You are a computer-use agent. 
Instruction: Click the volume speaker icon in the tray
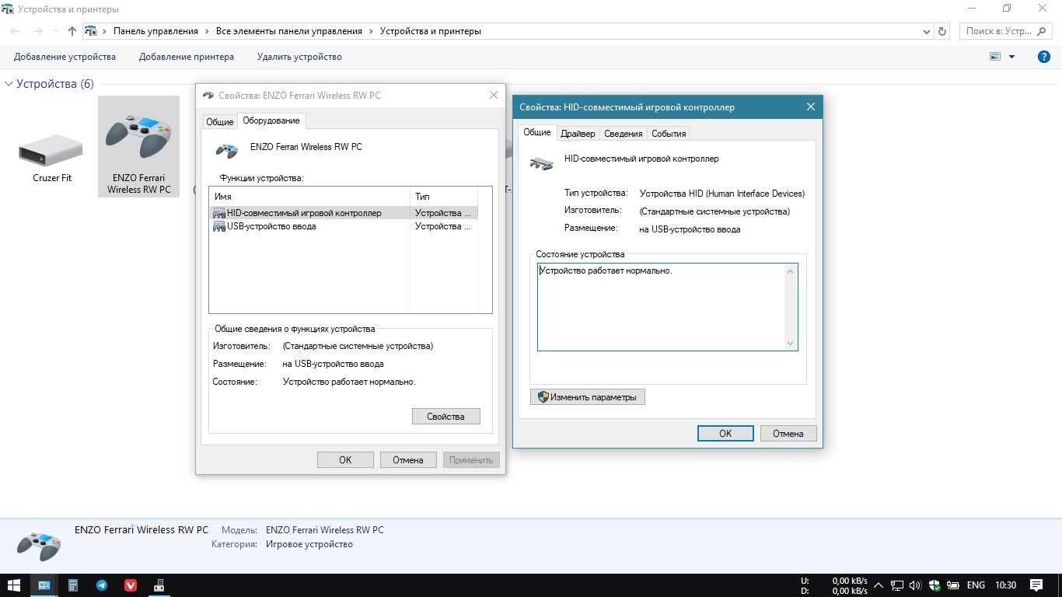point(915,585)
